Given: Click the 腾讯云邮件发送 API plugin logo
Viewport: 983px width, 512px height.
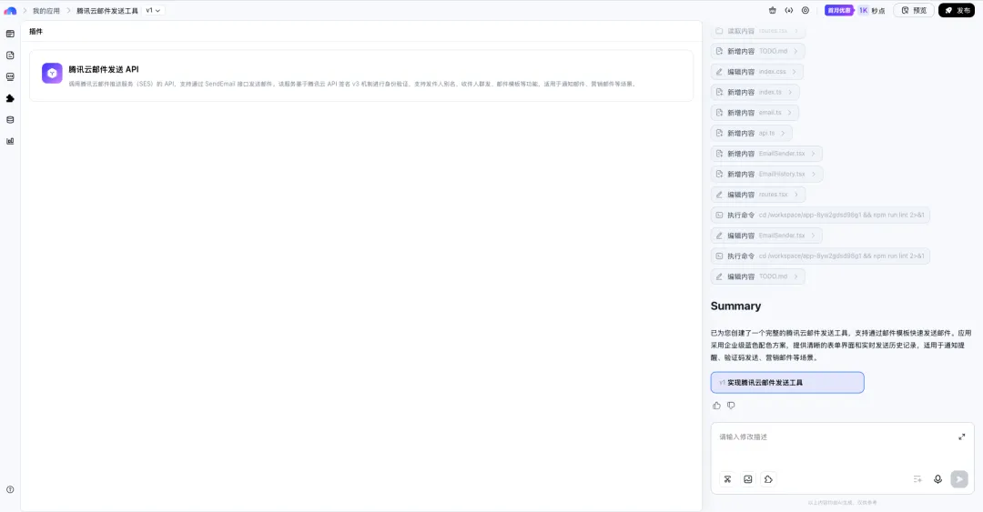Looking at the screenshot, I should (x=52, y=74).
